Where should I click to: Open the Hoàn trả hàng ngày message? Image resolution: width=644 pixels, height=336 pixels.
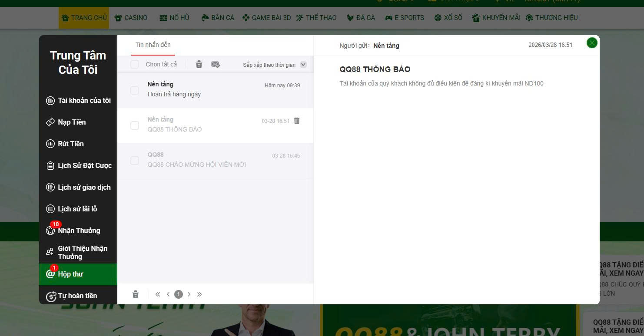pyautogui.click(x=216, y=90)
